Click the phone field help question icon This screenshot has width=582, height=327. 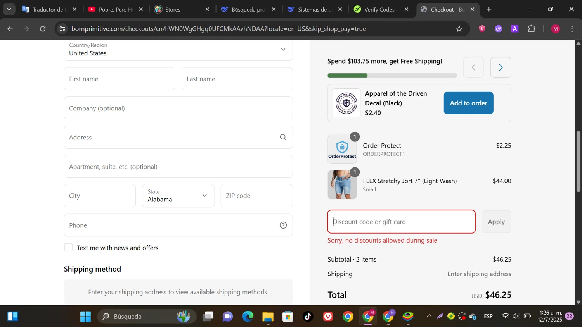[283, 225]
